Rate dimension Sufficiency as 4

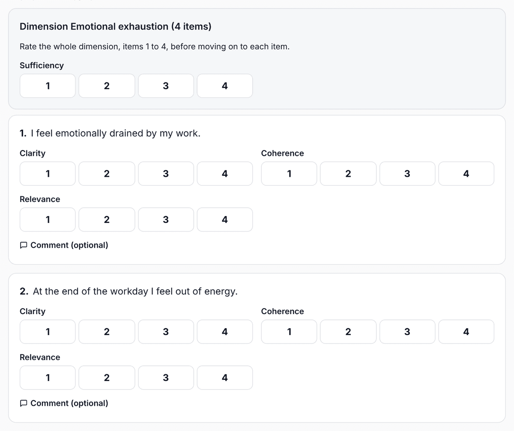click(225, 86)
